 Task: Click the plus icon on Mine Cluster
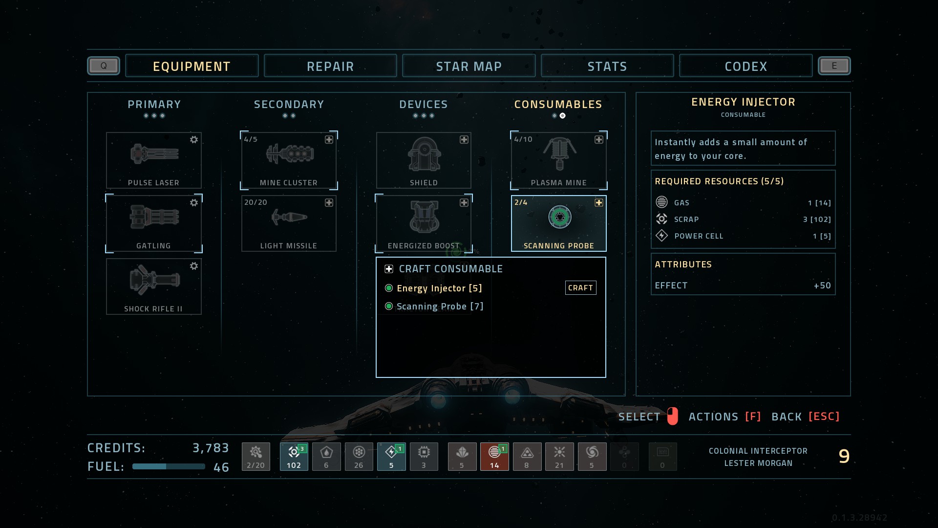329,140
